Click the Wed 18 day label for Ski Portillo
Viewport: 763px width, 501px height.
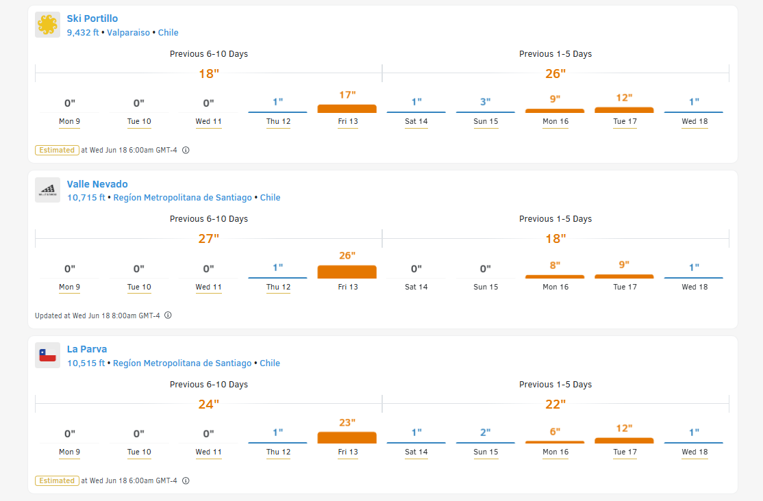[x=695, y=122]
